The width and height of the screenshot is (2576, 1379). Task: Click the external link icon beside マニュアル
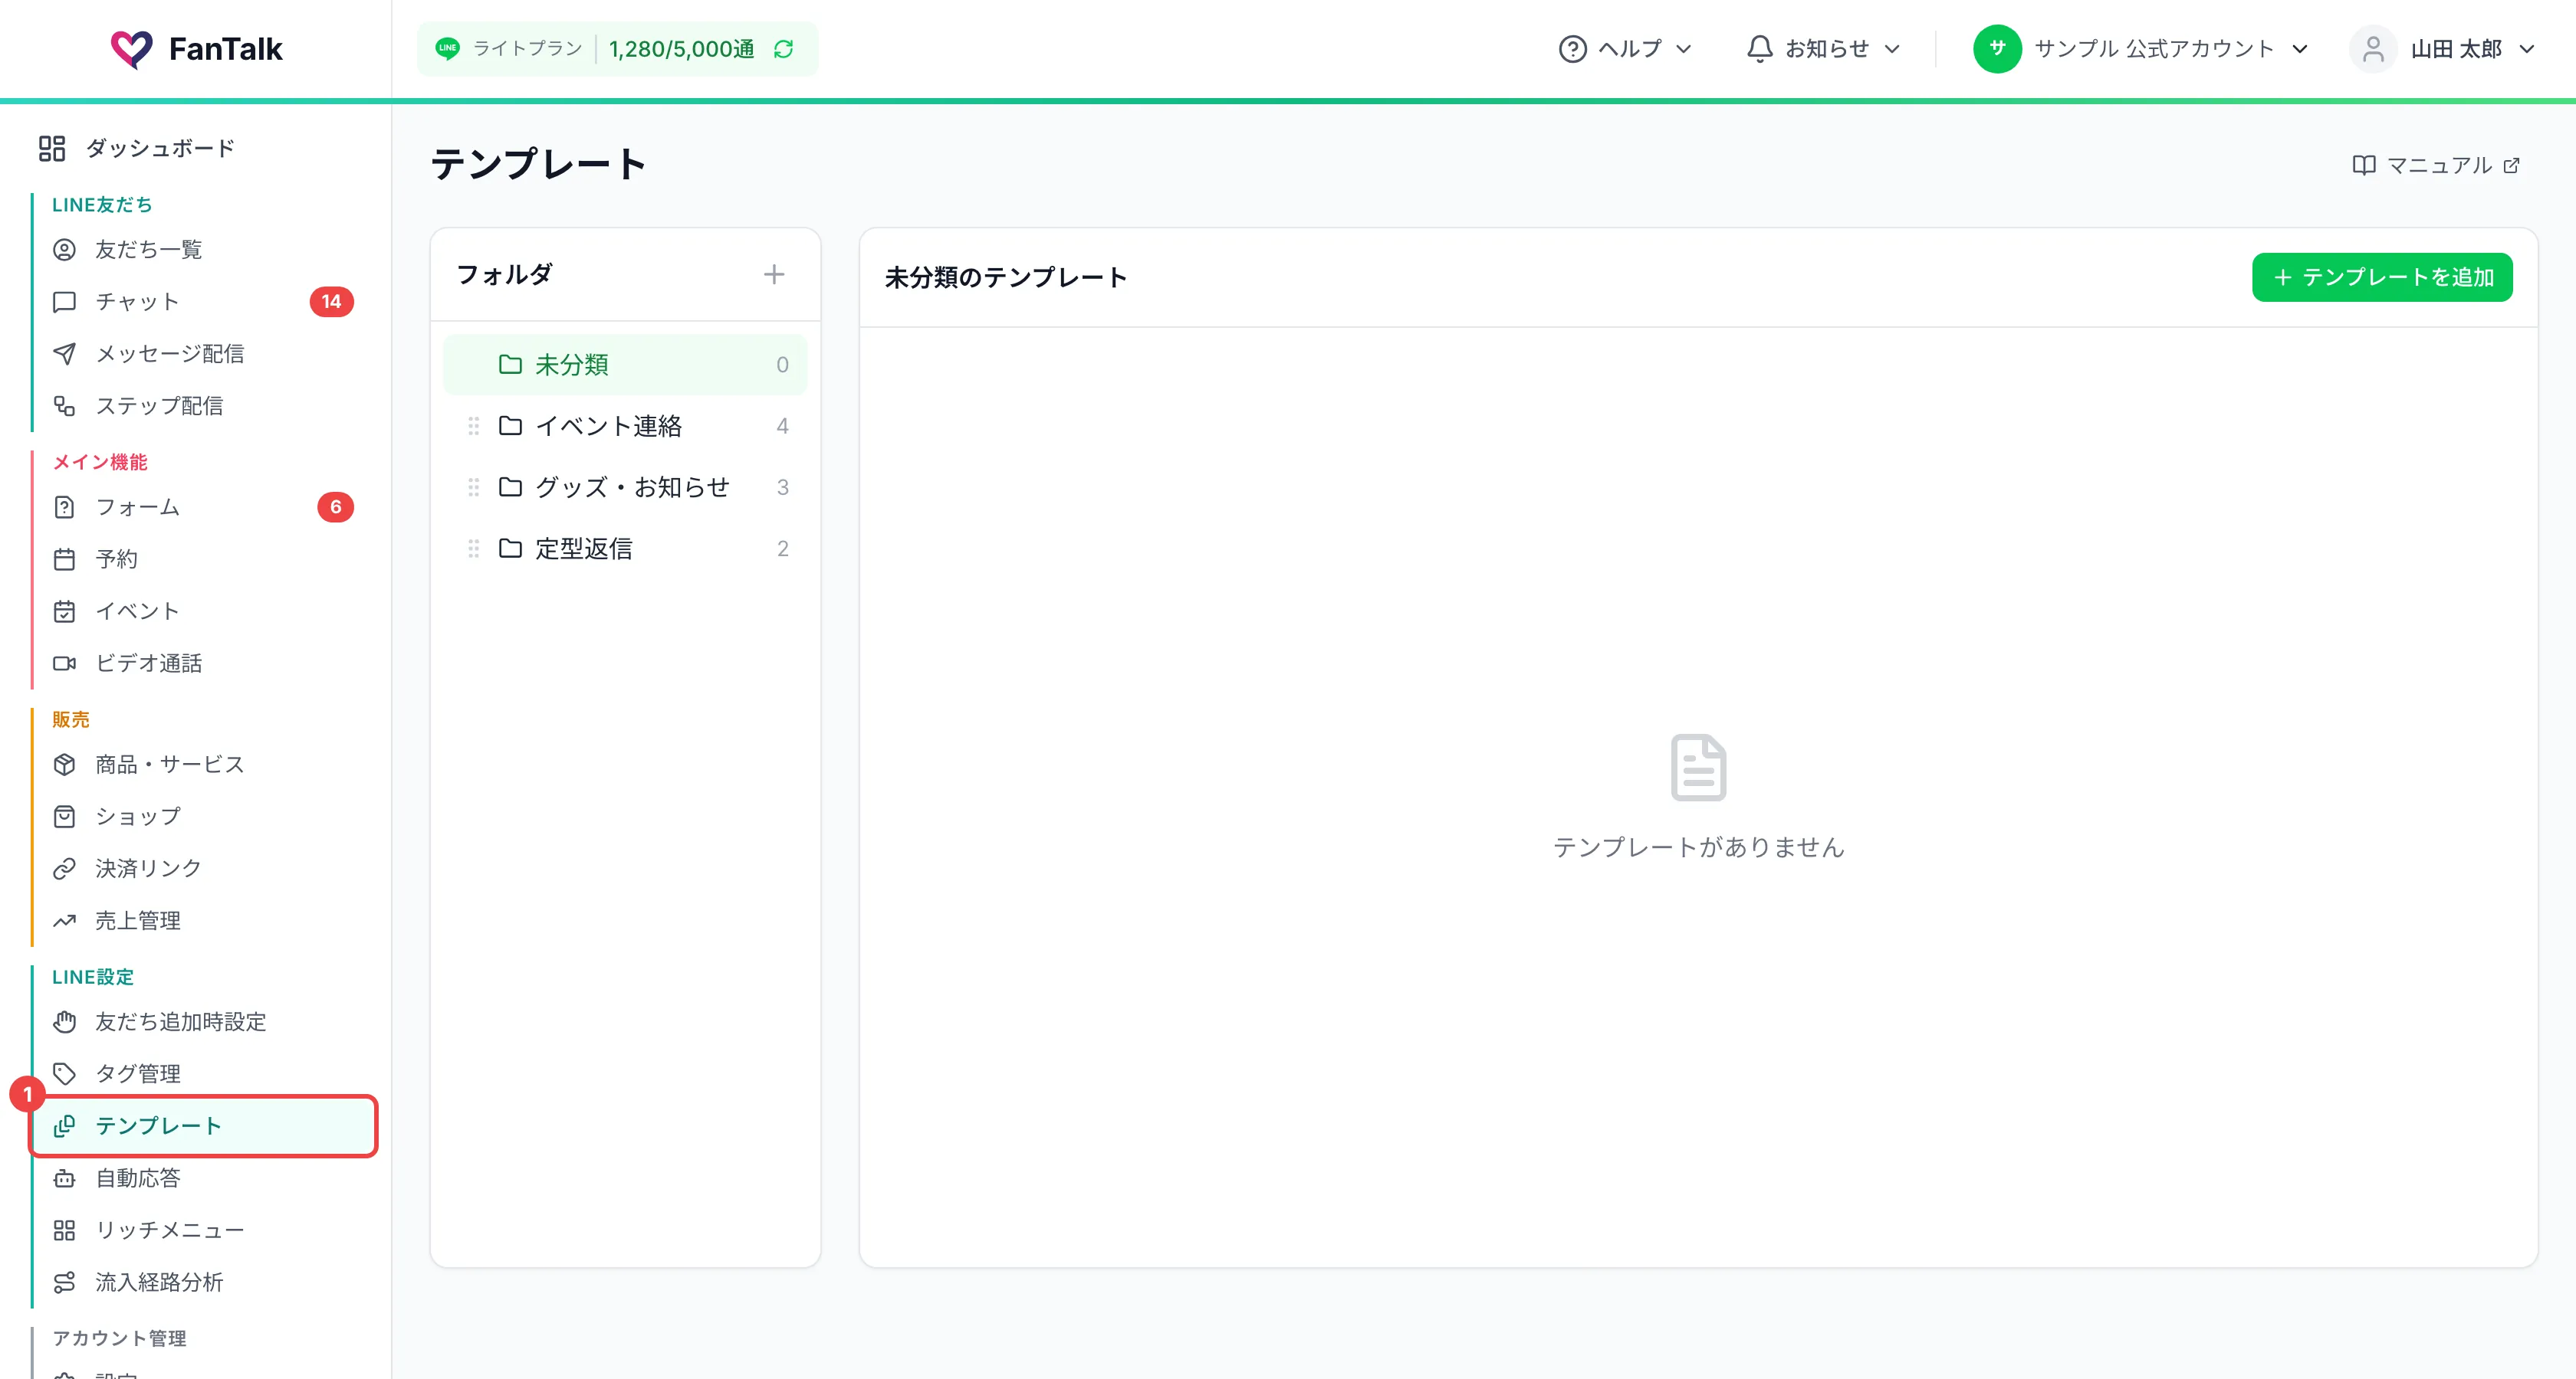pyautogui.click(x=2511, y=165)
